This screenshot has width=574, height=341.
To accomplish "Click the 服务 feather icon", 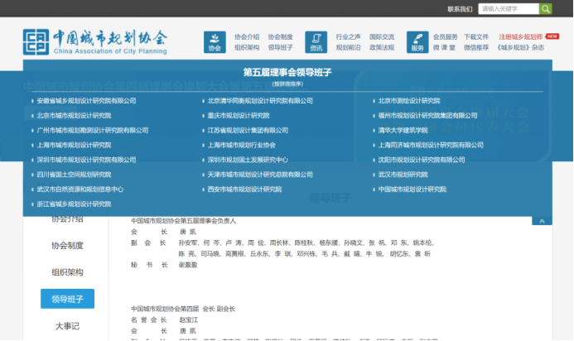I will click(x=417, y=42).
